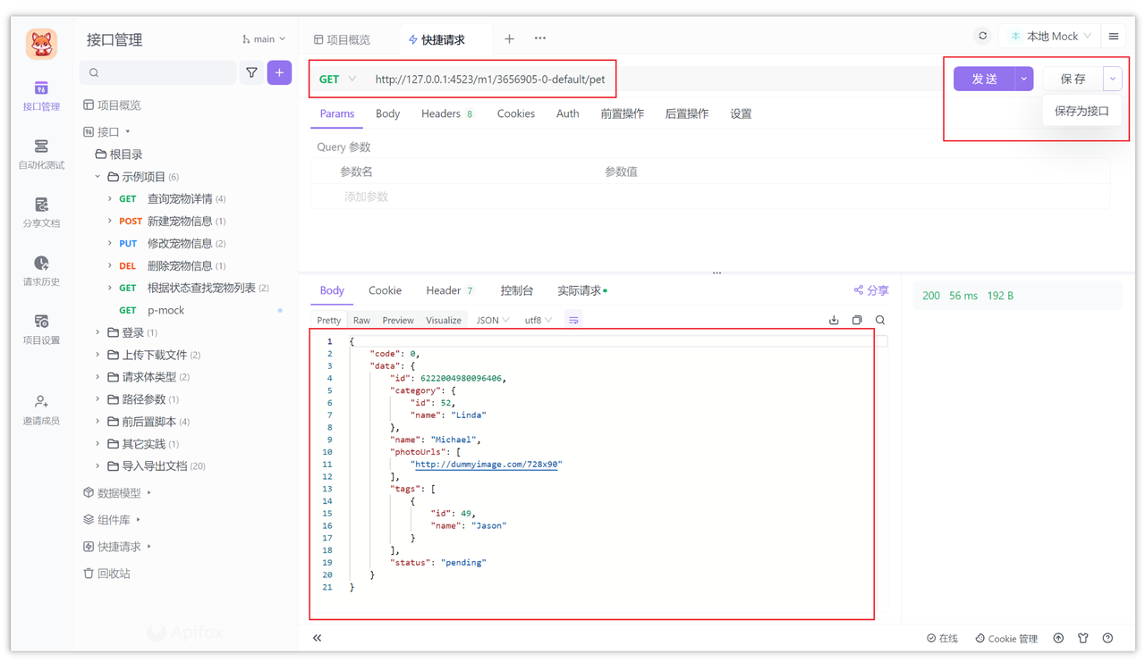
Task: Open 项目设置 sidebar section
Action: [x=41, y=329]
